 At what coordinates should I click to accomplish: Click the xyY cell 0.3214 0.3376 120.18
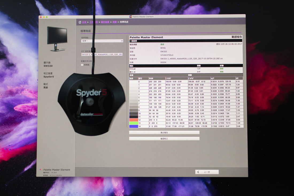[x=221, y=82]
